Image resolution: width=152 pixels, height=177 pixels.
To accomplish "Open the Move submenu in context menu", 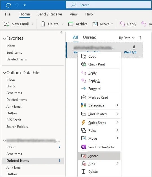I will 99,139.
